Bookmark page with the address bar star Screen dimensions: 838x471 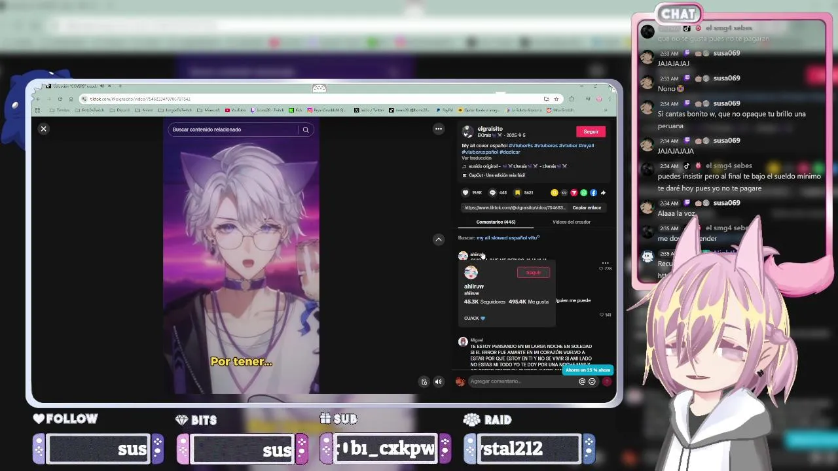556,99
